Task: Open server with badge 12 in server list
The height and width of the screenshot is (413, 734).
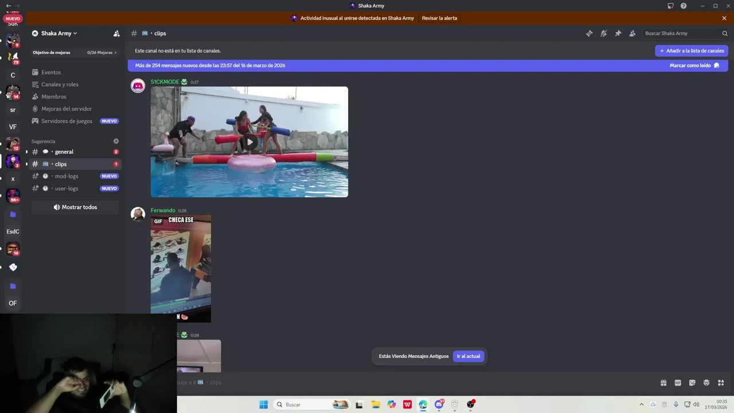Action: pyautogui.click(x=13, y=144)
